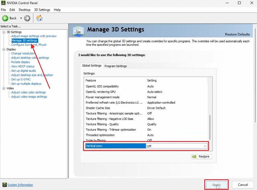The width and height of the screenshot is (257, 190).
Task: Click the Restore button
Action: click(x=201, y=156)
